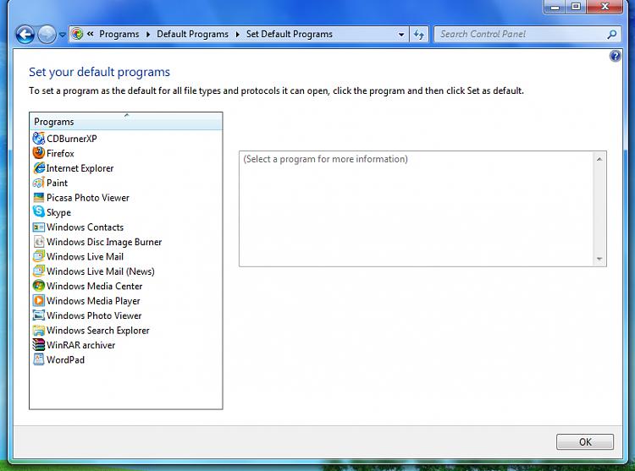635x471 pixels.
Task: Click the Windows Search Explorer icon
Action: coord(38,331)
